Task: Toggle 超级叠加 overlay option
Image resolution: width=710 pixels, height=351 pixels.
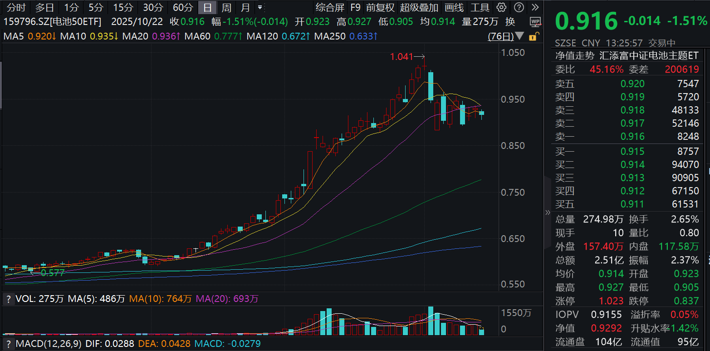Action: 419,7
